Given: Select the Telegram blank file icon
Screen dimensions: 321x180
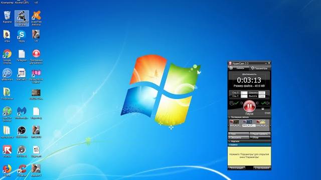Looking at the screenshot, I should [22, 55].
